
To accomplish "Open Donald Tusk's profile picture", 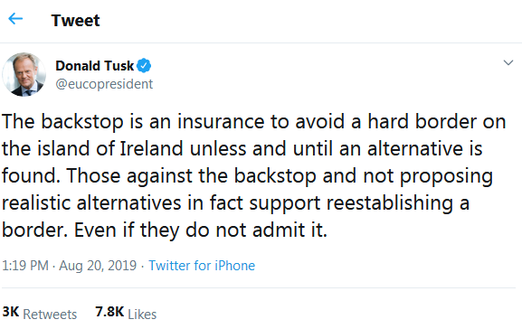I will coord(24,74).
